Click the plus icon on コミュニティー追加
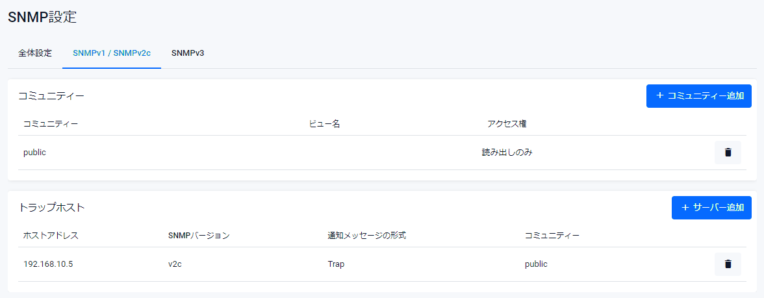 click(x=660, y=95)
